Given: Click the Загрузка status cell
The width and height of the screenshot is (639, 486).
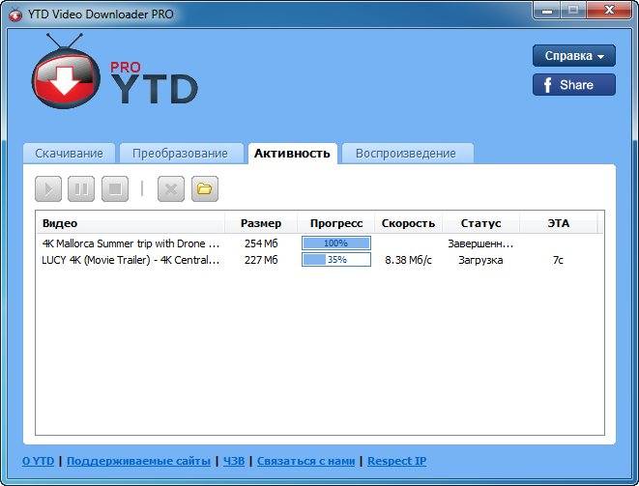Looking at the screenshot, I should [480, 260].
